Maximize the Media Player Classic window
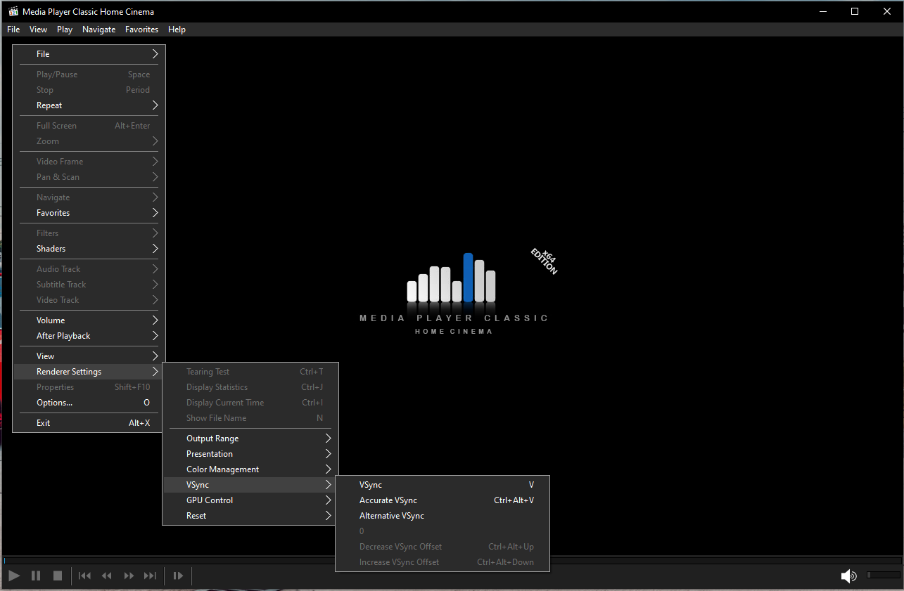This screenshot has height=591, width=904. [x=855, y=11]
